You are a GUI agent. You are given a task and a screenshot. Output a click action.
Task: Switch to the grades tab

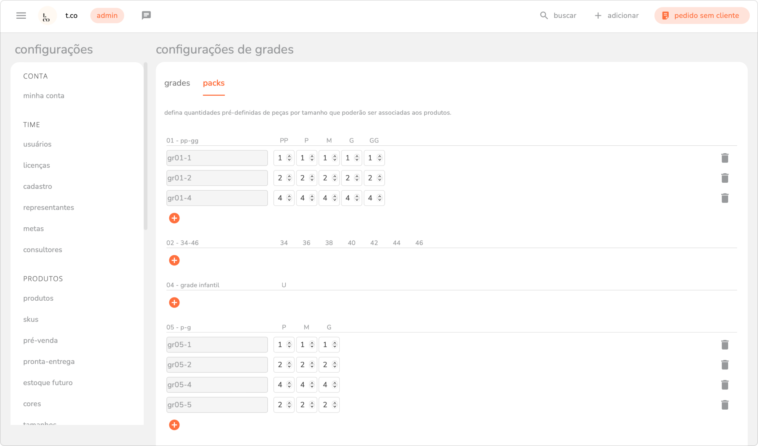(x=177, y=83)
